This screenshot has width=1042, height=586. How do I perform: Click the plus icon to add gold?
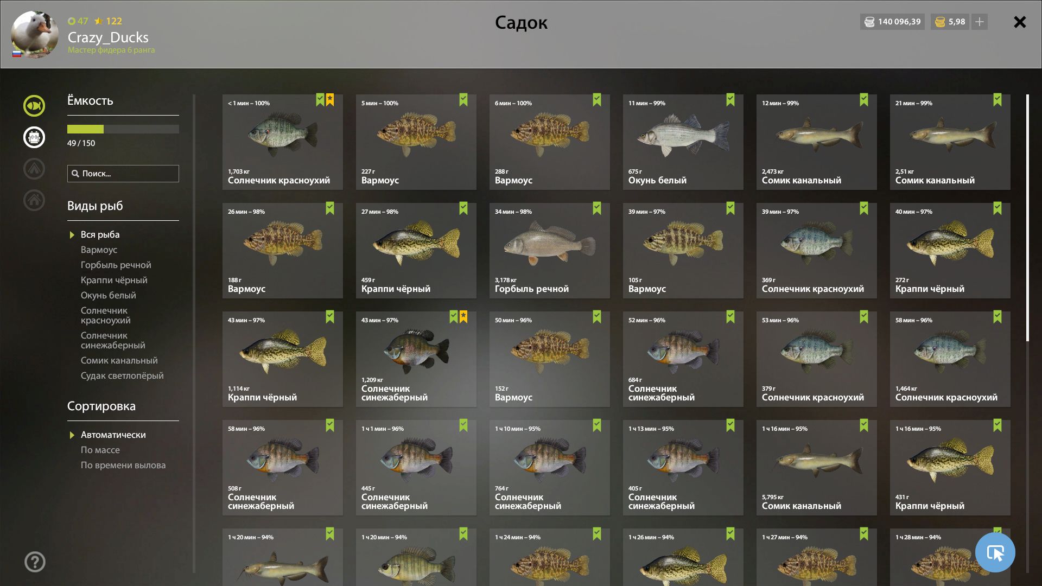980,22
